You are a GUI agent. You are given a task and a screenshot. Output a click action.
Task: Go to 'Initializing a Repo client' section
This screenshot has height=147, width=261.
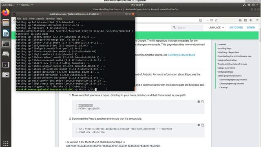228,52
